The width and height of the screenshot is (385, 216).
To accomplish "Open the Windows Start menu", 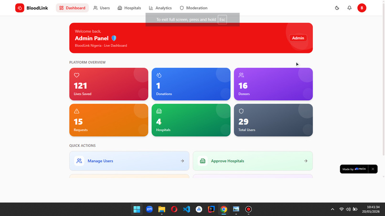I will 137,209.
